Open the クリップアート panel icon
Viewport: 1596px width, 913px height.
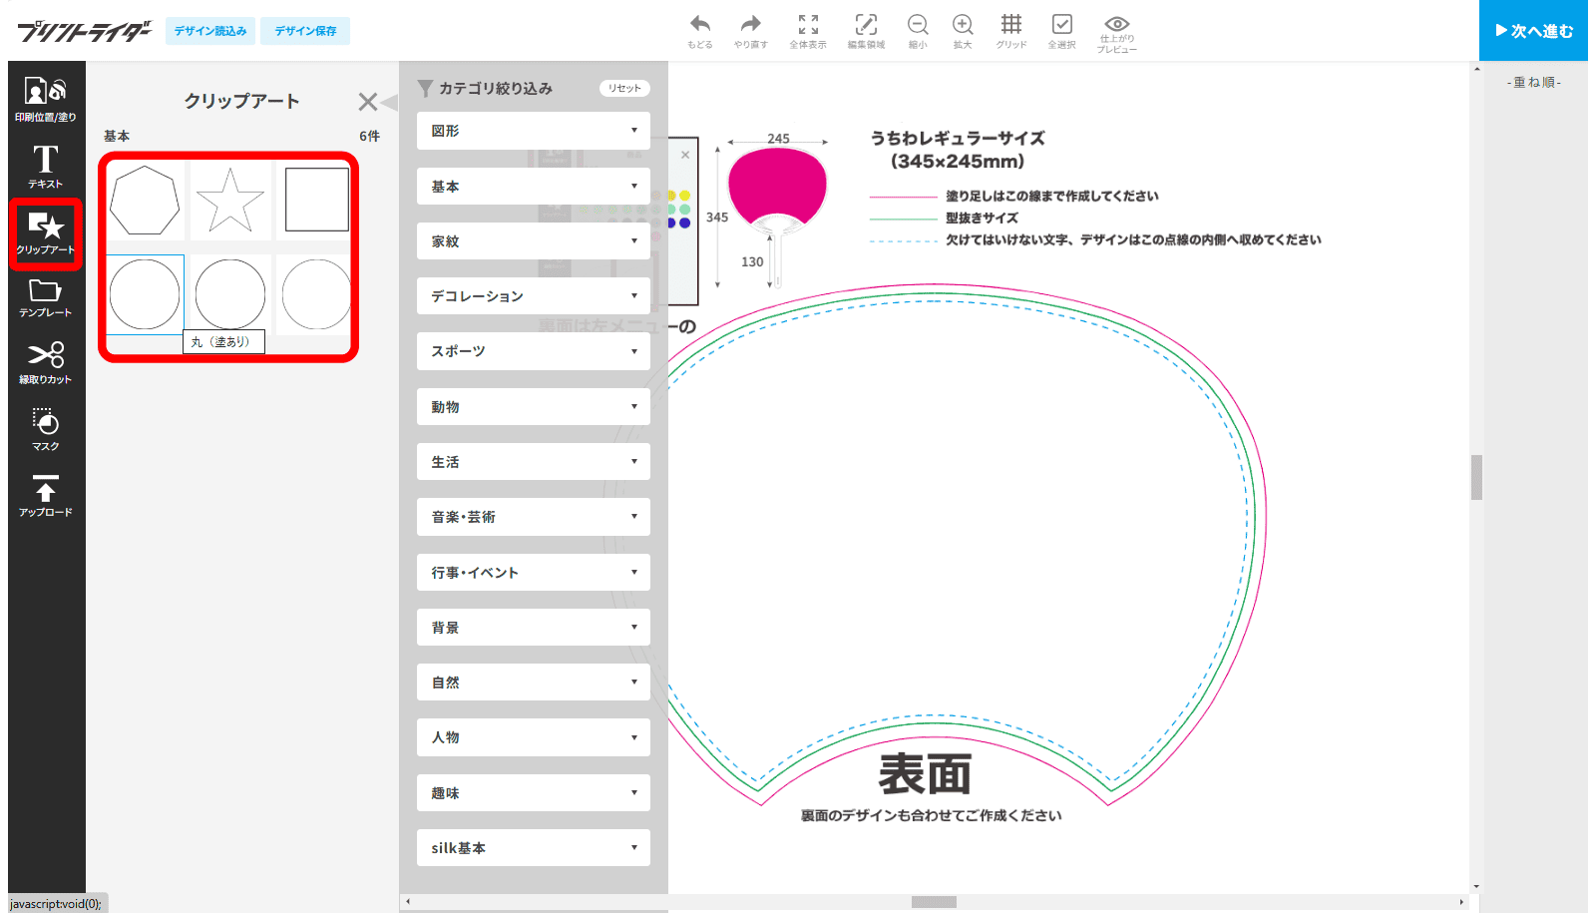46,233
